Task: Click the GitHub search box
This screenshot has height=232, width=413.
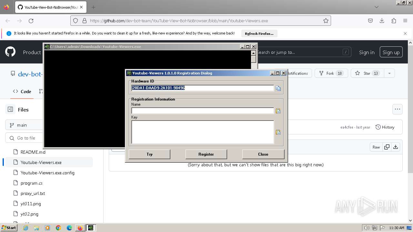Action: (303, 52)
